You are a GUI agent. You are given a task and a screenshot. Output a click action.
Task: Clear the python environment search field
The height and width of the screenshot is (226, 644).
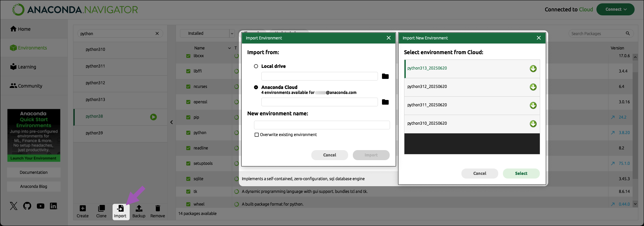(x=157, y=33)
